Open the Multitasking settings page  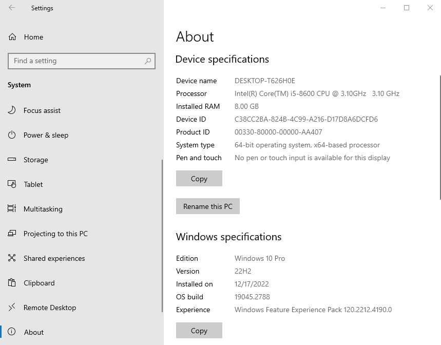click(x=43, y=209)
